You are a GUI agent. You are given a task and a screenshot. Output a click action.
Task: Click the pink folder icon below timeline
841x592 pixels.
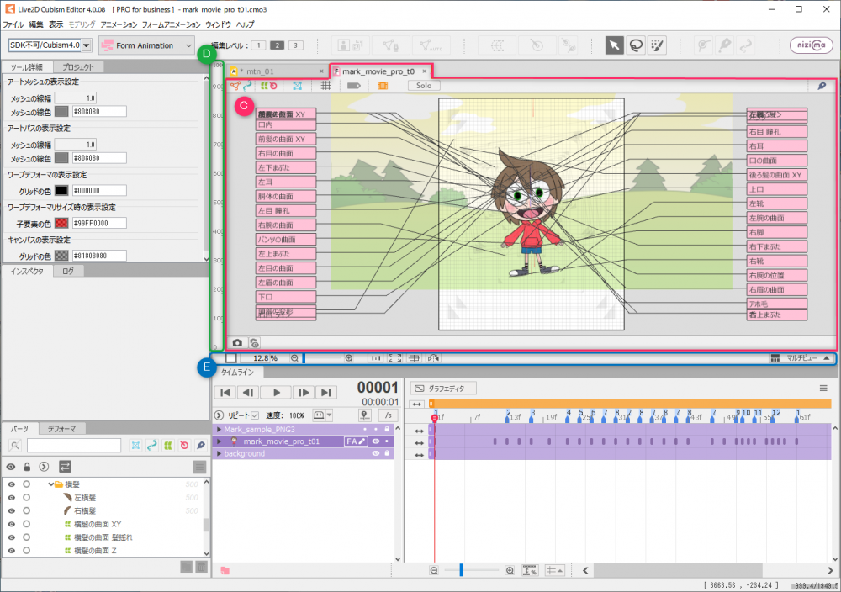225,570
